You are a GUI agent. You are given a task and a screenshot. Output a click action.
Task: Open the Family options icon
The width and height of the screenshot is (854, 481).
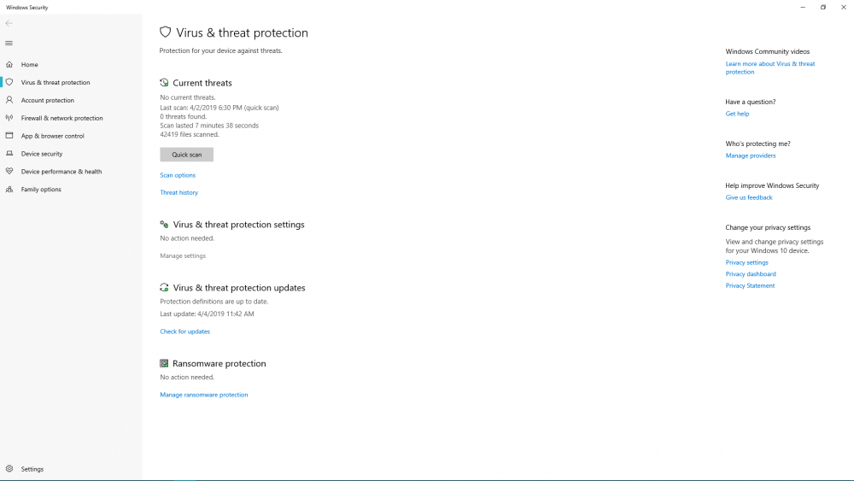(x=9, y=190)
